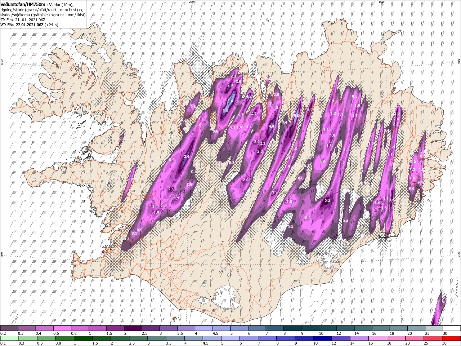Click the 2.9 precipitation value on map
Image resolution: width=461 pixels, height=346 pixels.
click(x=230, y=85)
